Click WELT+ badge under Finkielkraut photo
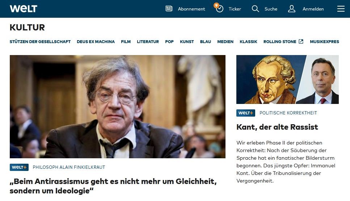This screenshot has height=201, width=350. 19,167
